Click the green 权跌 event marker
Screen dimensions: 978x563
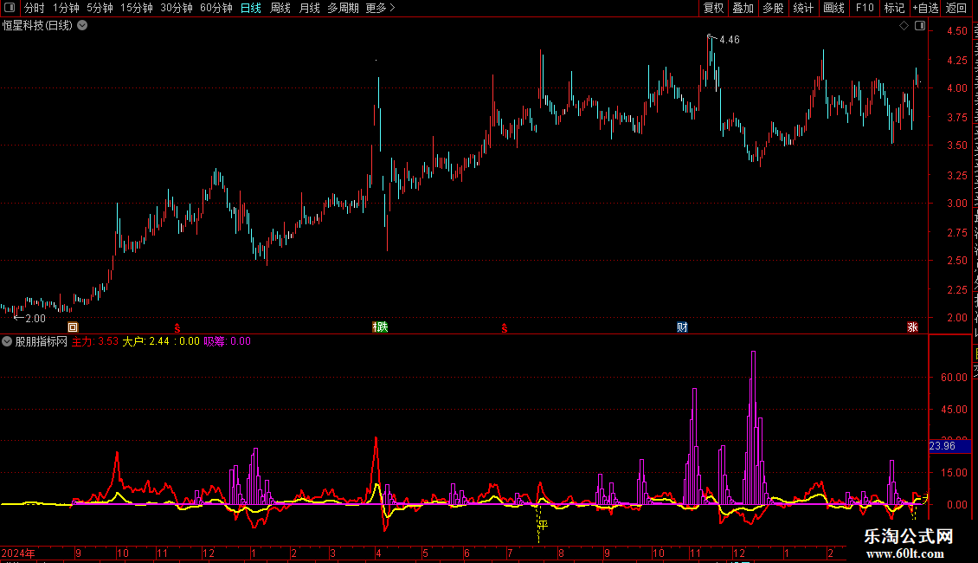pos(380,327)
